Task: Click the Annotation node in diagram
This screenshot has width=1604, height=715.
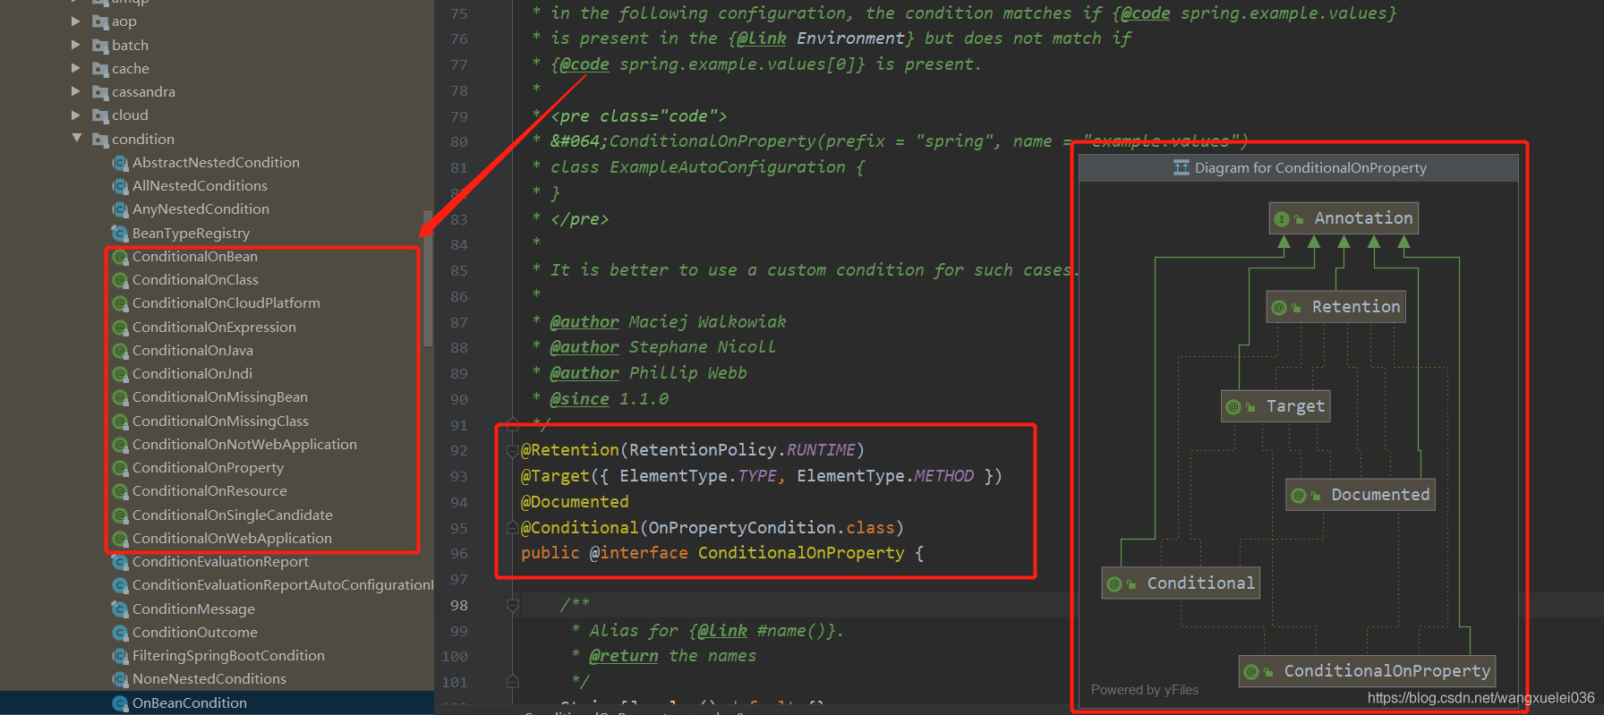Action: (x=1344, y=218)
